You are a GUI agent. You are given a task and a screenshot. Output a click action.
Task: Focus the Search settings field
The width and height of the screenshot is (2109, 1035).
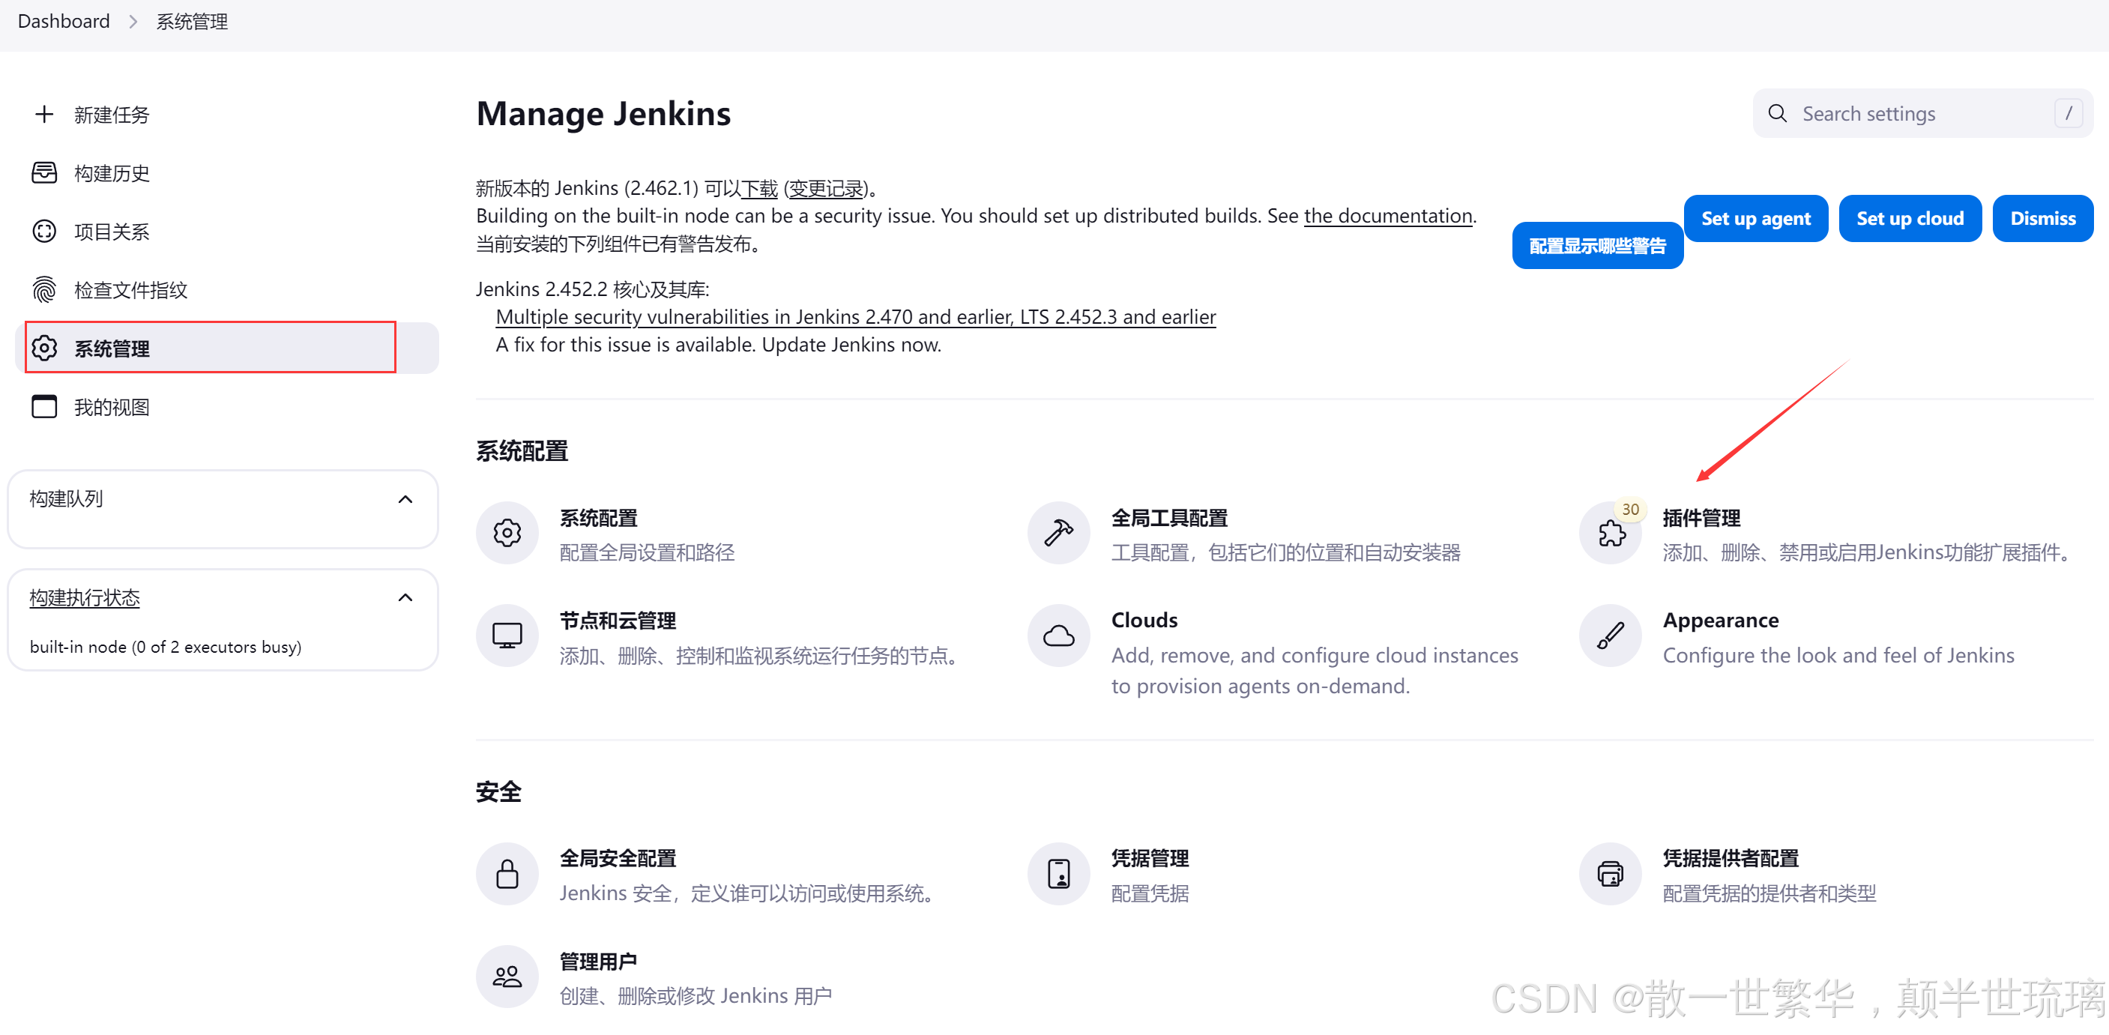[x=1923, y=113]
